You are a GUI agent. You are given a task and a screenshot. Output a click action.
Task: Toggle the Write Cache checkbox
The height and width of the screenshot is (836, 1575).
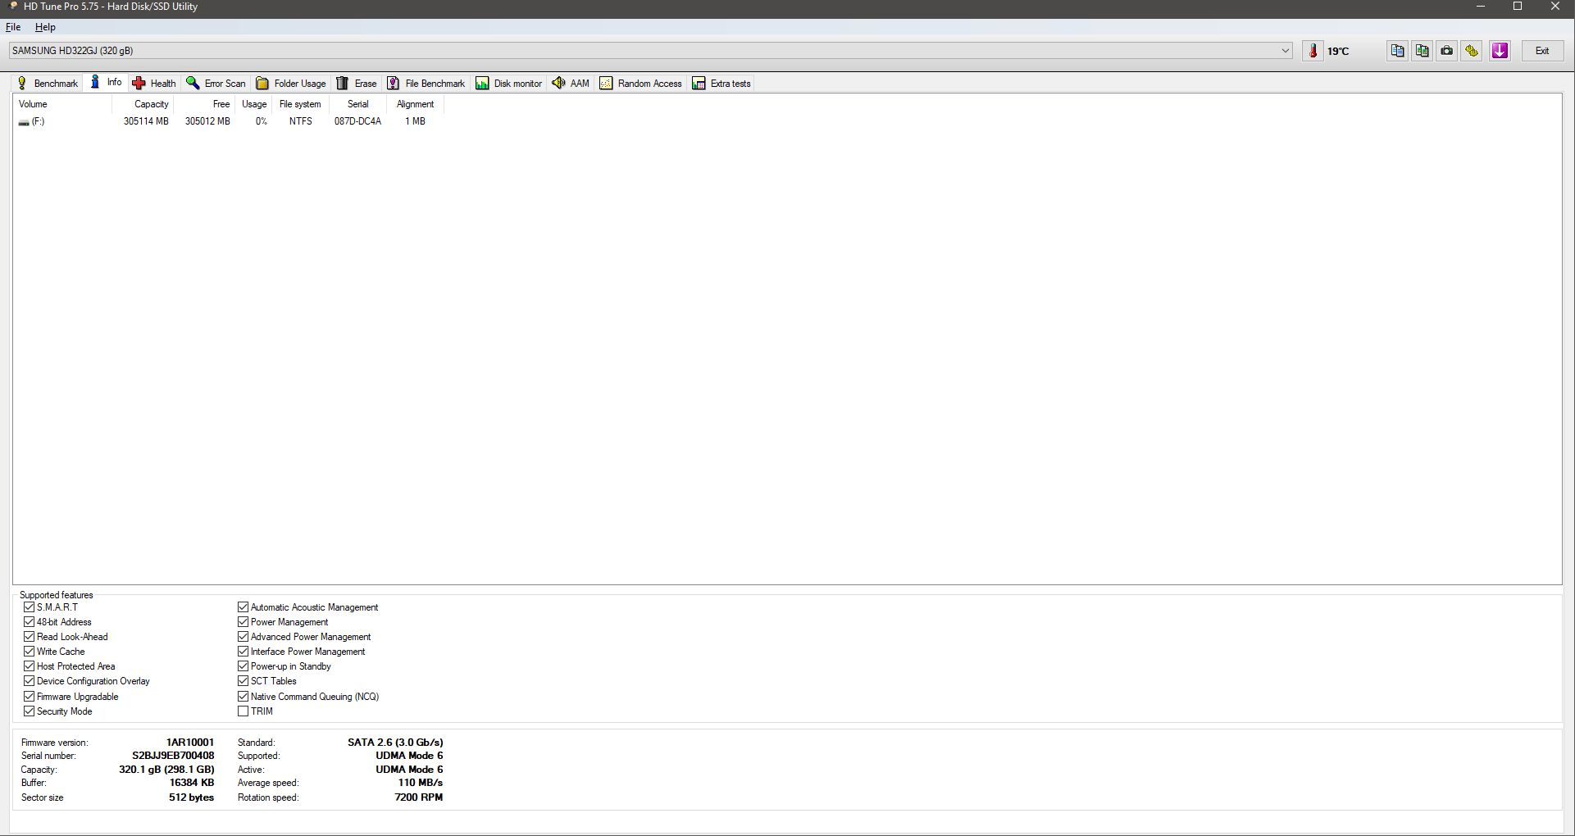pyautogui.click(x=30, y=652)
